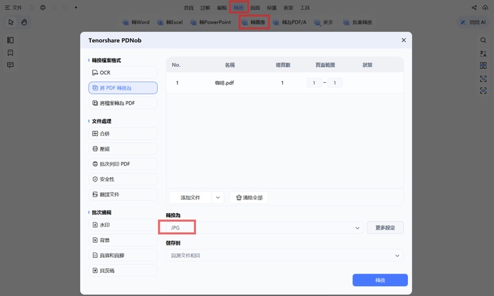Select 批次列印 PDF option

click(123, 164)
